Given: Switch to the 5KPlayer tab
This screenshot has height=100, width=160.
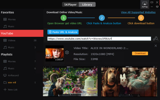Looking at the screenshot, I should [x=70, y=5].
